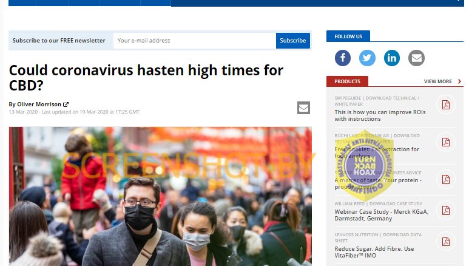Click the Subscribe button
This screenshot has height=266, width=469.
pyautogui.click(x=293, y=41)
